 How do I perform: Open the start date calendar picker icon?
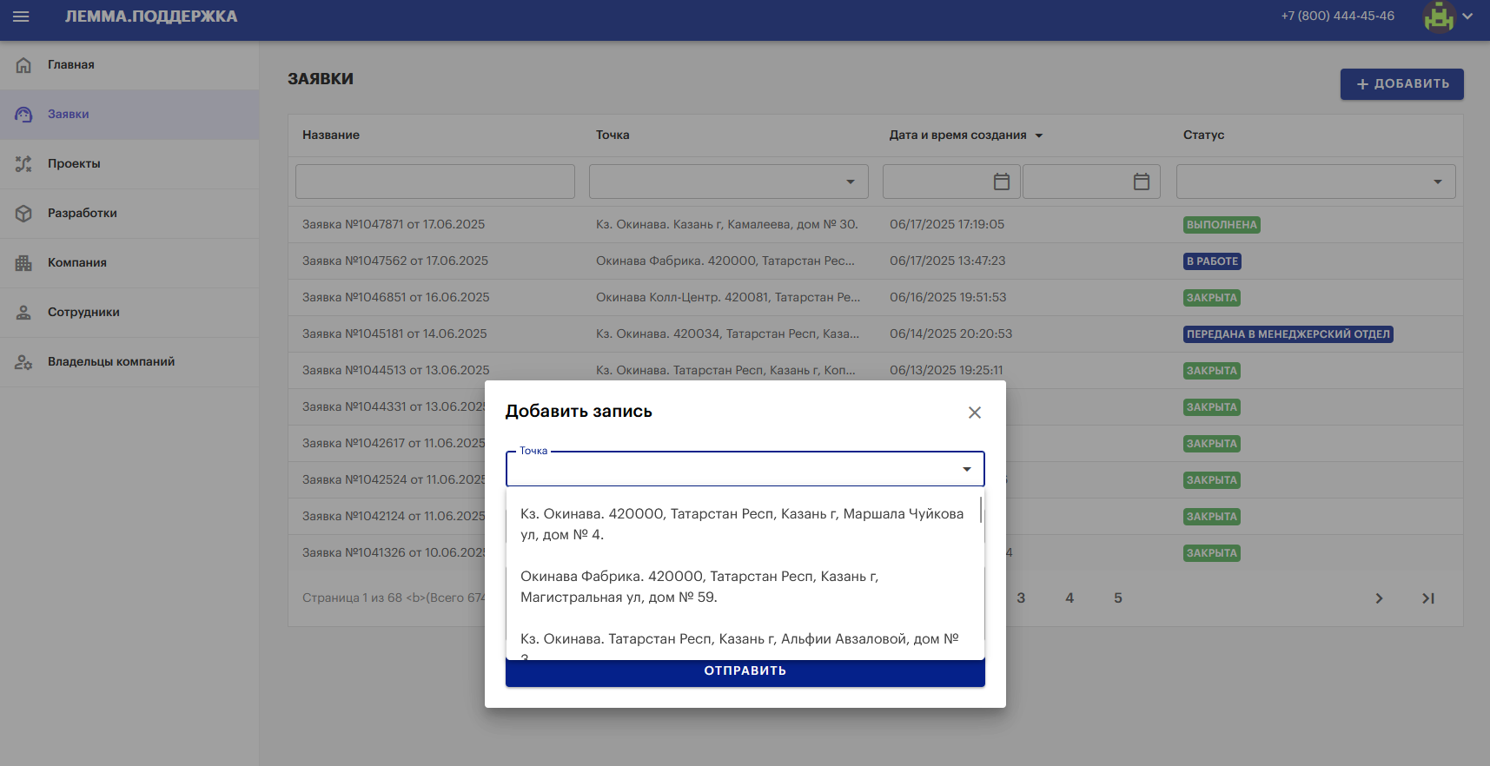[1001, 182]
